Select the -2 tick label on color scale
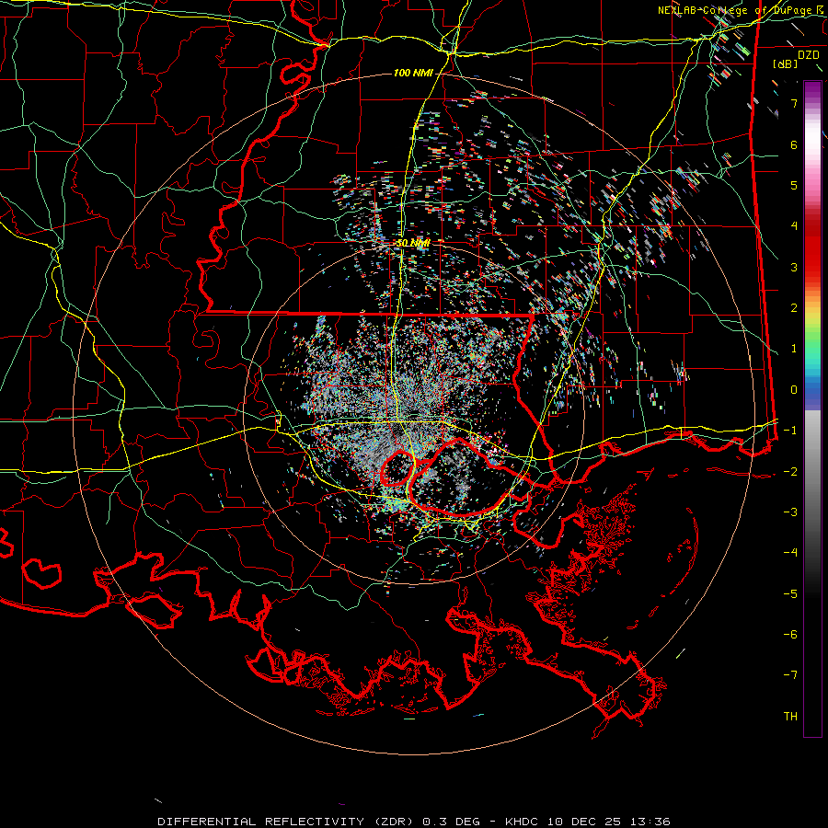828x828 pixels. coord(790,472)
